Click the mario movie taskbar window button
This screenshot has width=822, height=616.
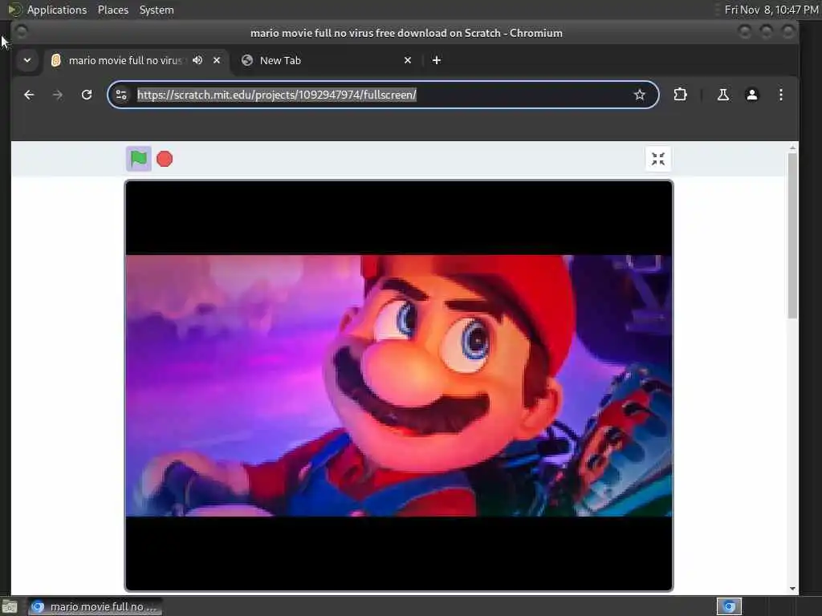pyautogui.click(x=95, y=606)
